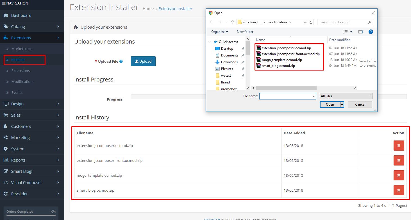Delete extension-jscomposer.ocmod.zip from Install History
The image size is (411, 220).
coord(399,146)
